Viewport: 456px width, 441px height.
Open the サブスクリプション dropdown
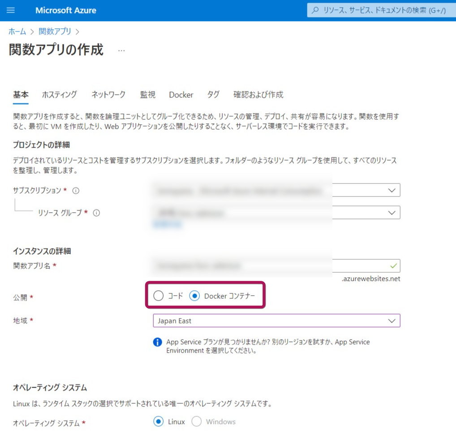[277, 190]
